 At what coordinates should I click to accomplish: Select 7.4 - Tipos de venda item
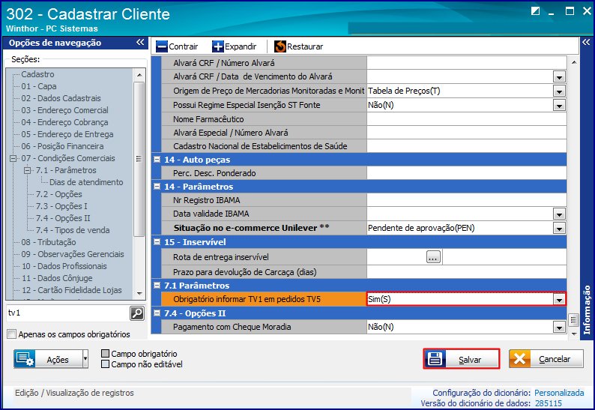(x=73, y=230)
